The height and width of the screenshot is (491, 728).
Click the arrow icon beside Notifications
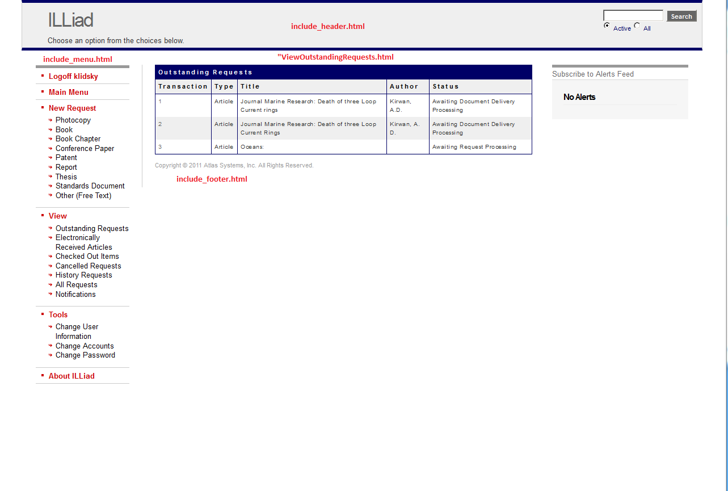pos(51,294)
